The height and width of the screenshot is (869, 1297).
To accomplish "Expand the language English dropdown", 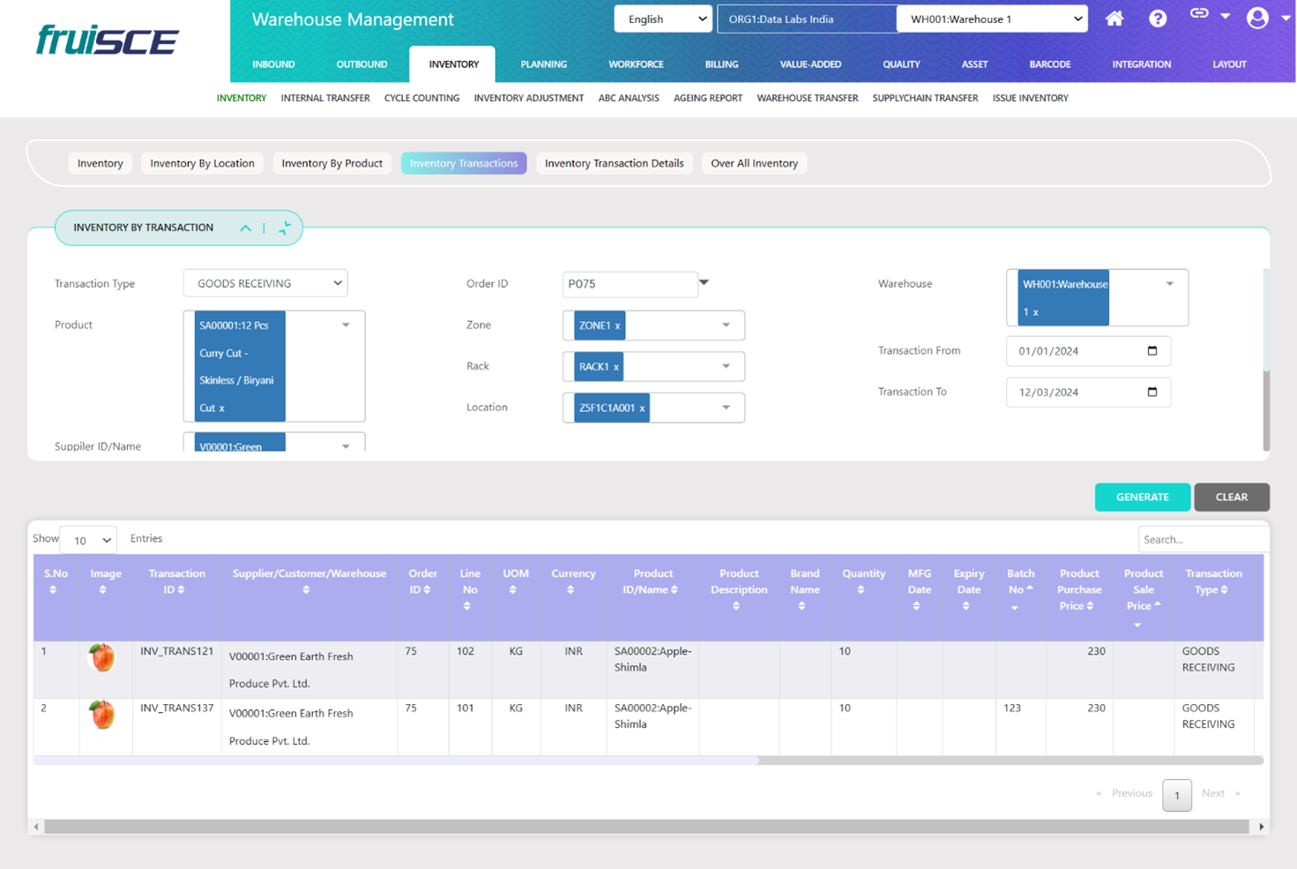I will point(663,19).
